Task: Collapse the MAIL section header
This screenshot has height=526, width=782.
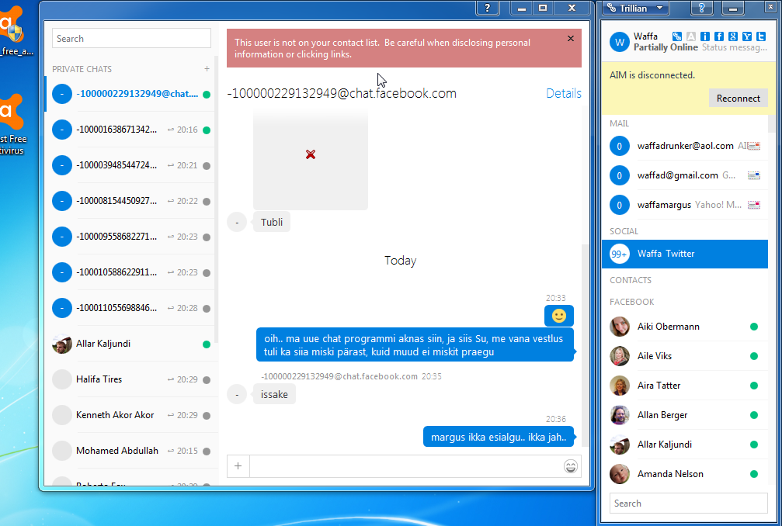Action: pos(619,123)
